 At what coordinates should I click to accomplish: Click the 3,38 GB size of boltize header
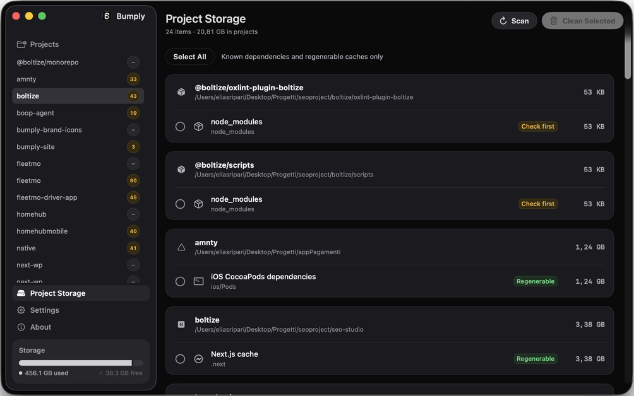click(x=590, y=325)
